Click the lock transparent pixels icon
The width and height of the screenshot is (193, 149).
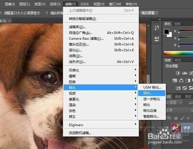coord(176,118)
